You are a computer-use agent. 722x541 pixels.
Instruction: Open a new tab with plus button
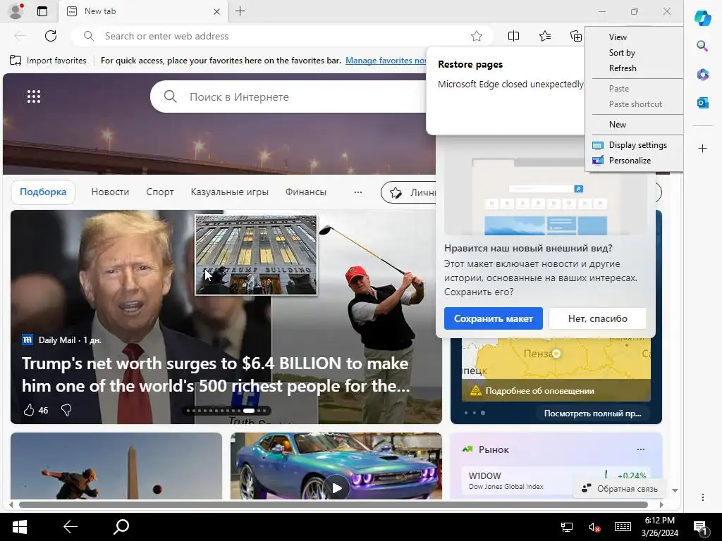240,11
